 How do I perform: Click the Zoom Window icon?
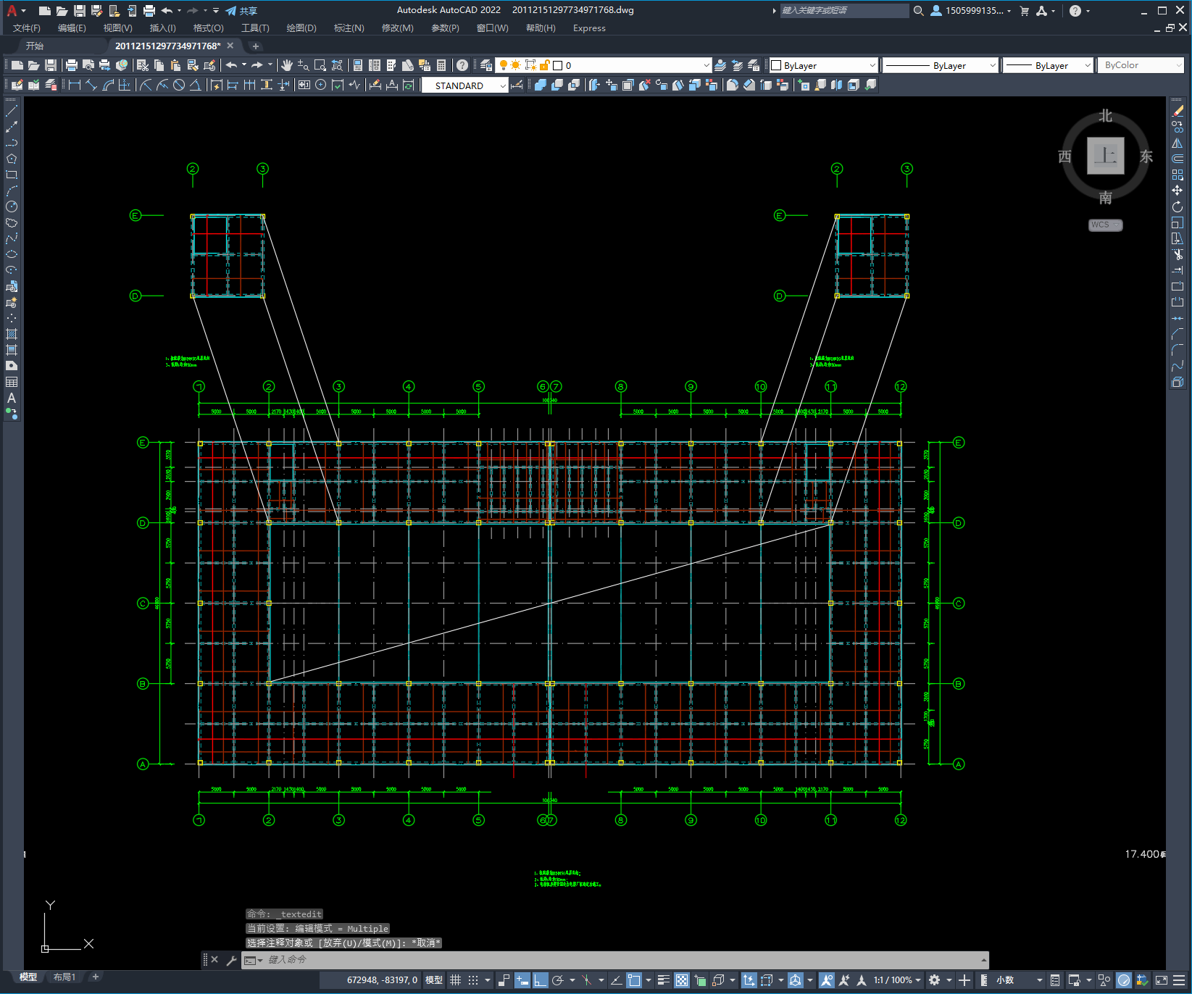(320, 65)
